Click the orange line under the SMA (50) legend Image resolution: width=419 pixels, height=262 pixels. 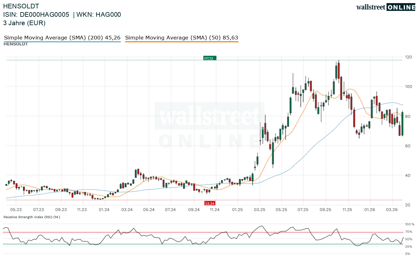[181, 42]
